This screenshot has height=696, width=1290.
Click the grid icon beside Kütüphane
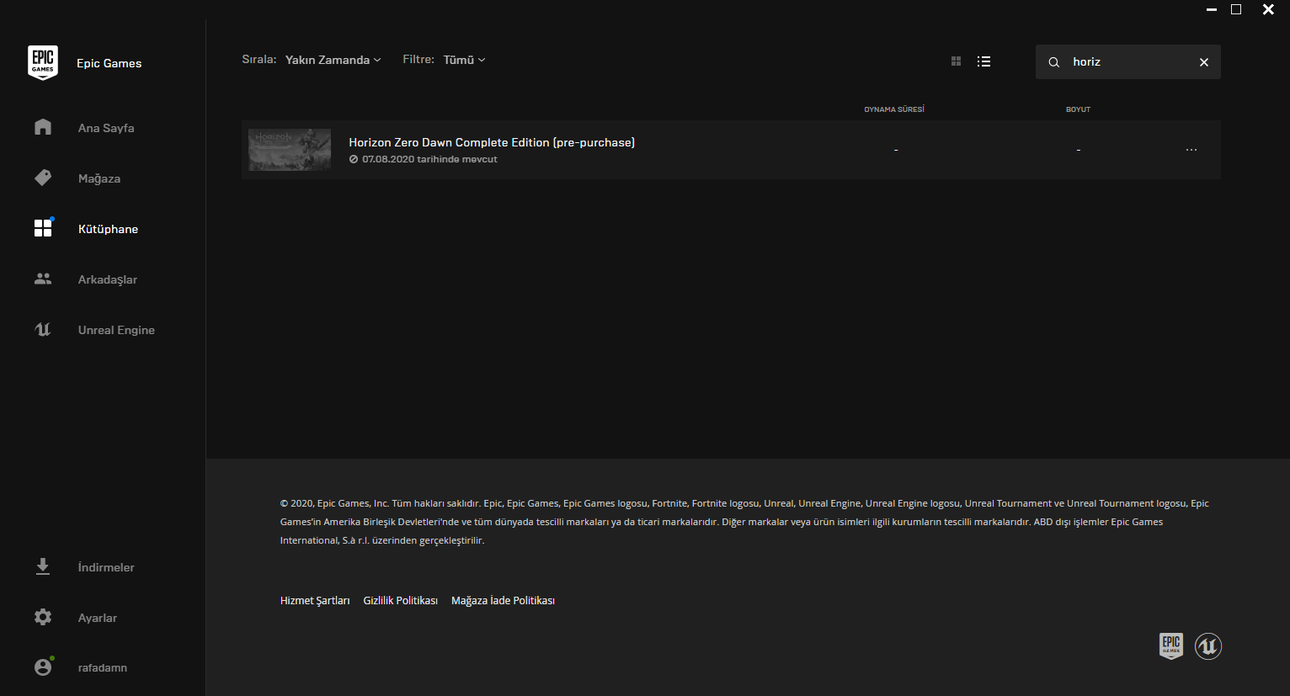(43, 228)
